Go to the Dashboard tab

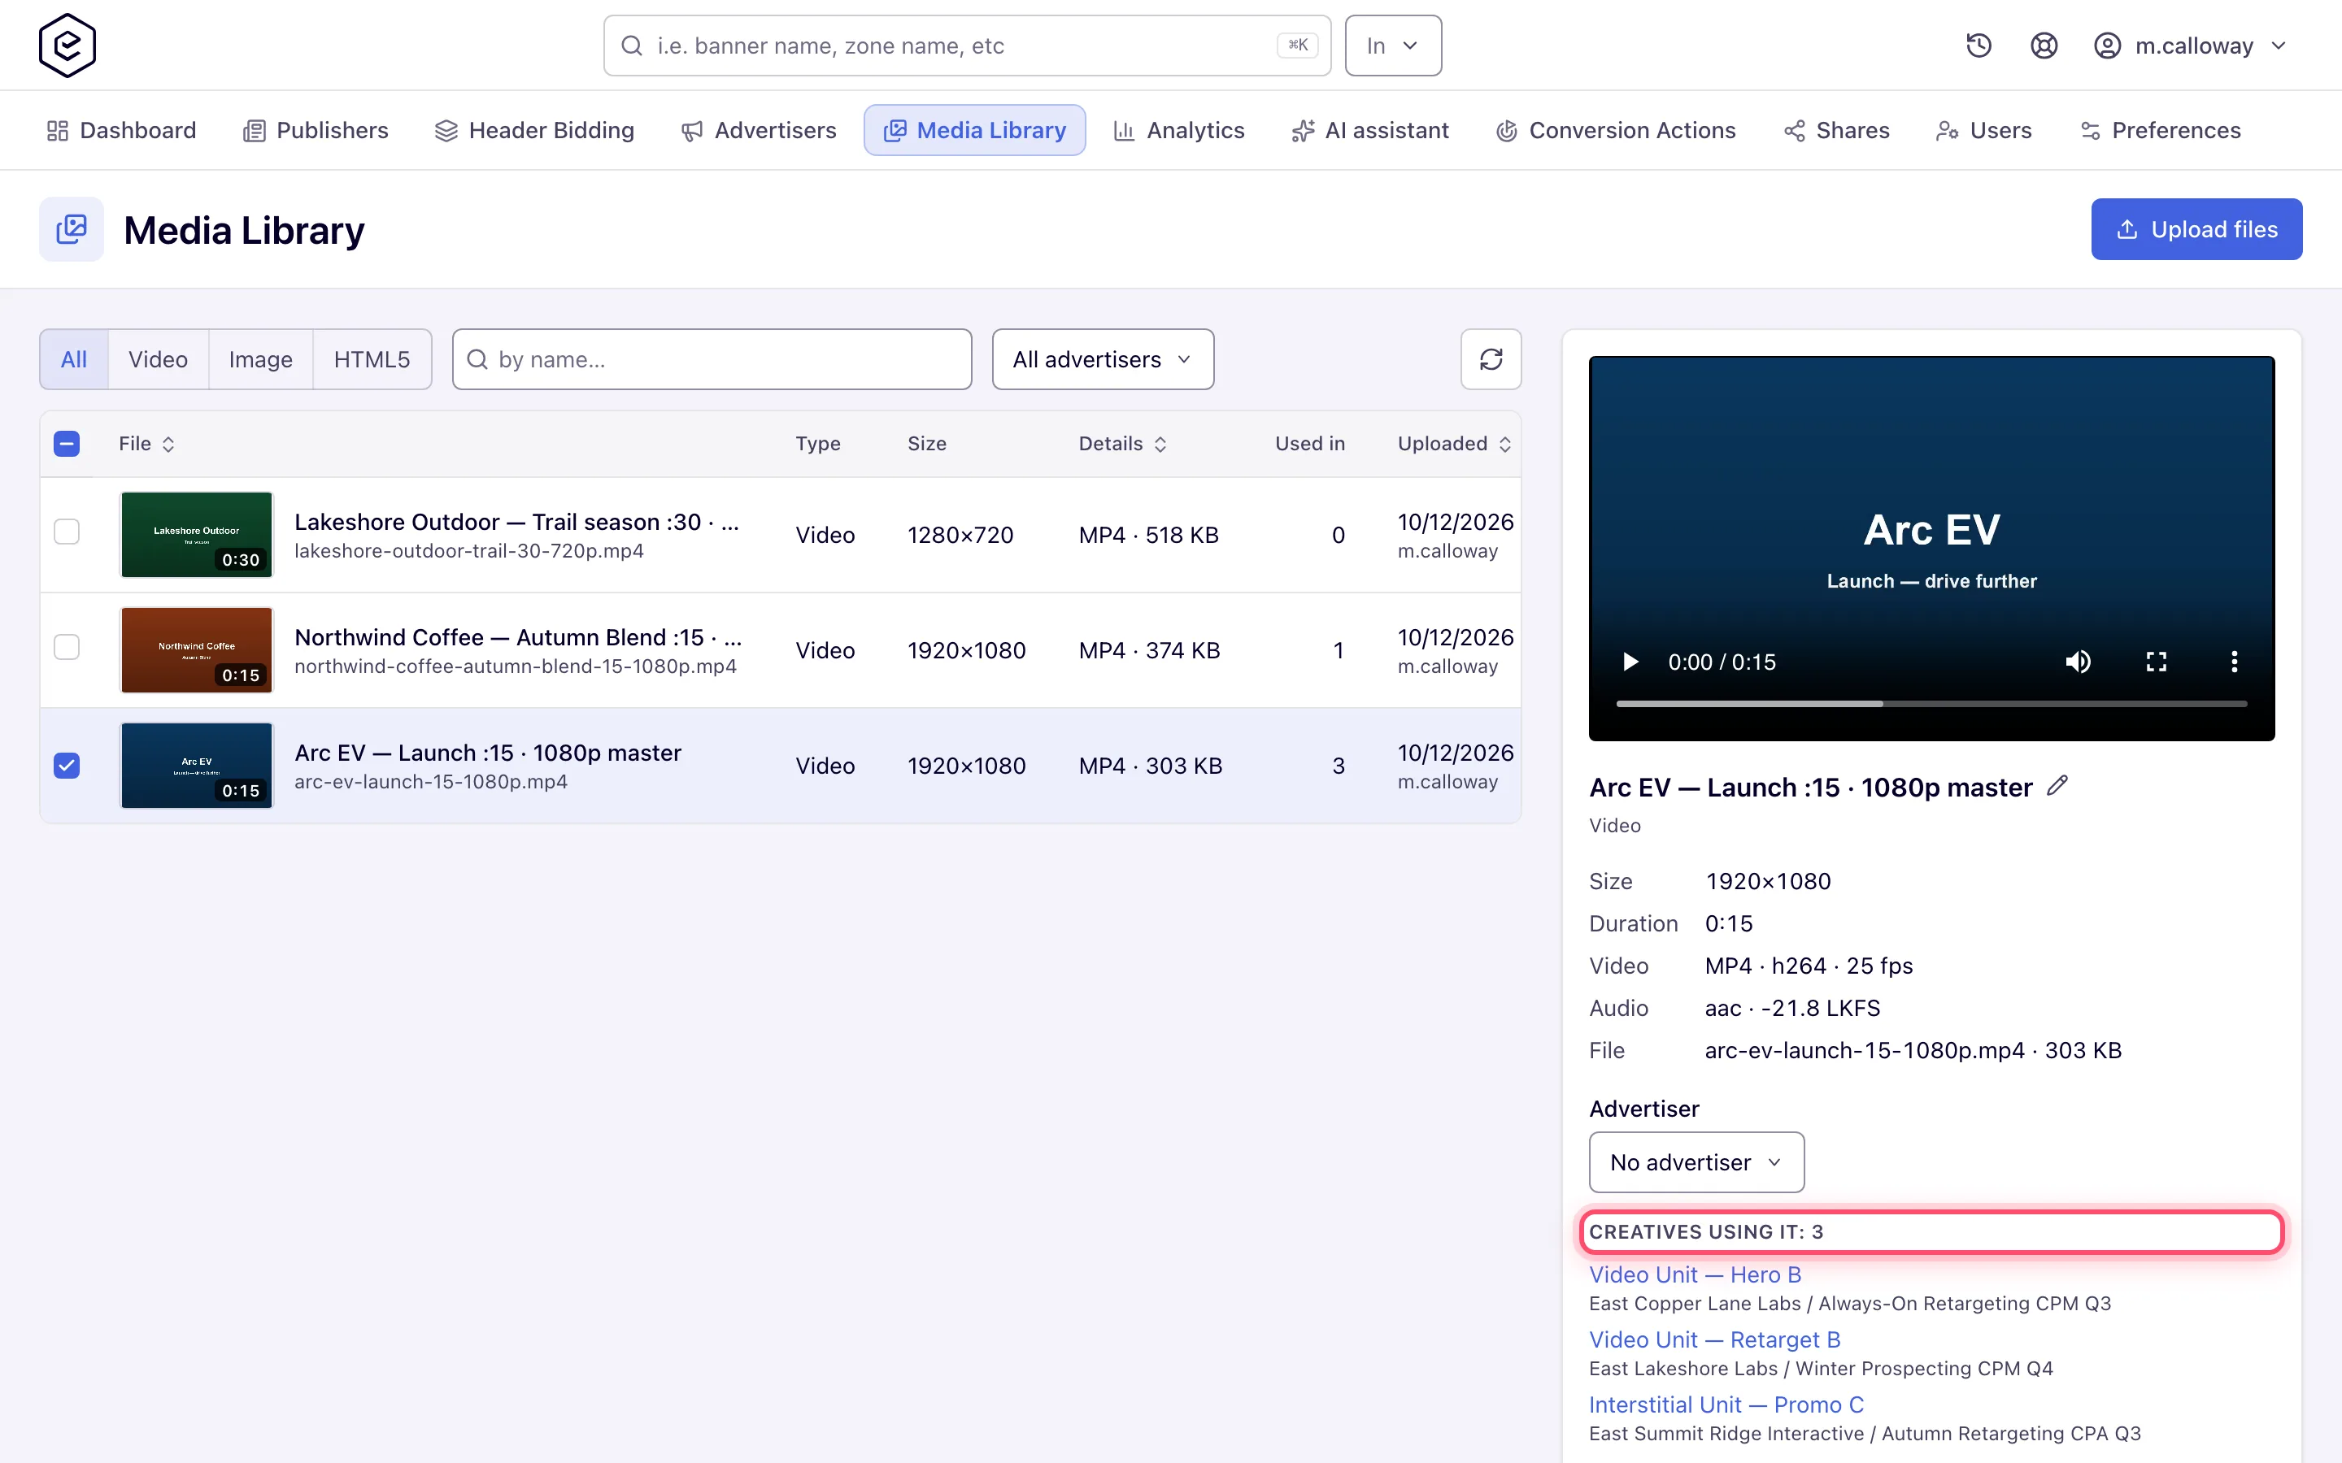click(x=121, y=131)
